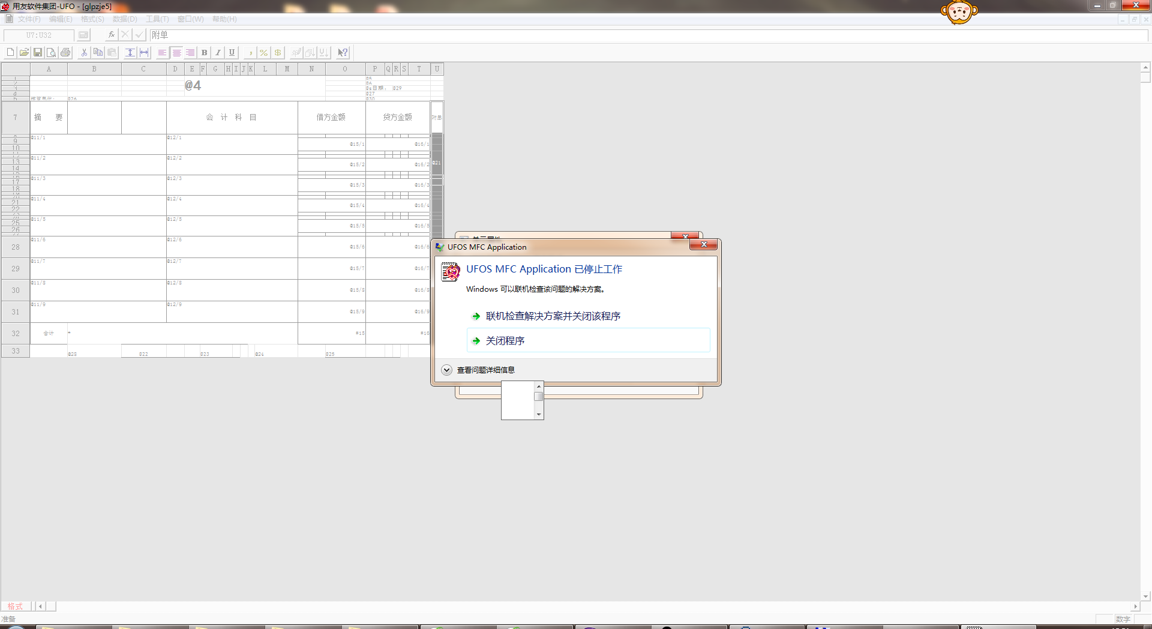Click the greyed chart-insert toolbar icon

(296, 53)
